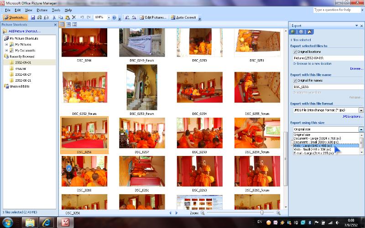365x228 pixels.
Task: Uncheck the Original file names checkbox
Action: pos(295,80)
